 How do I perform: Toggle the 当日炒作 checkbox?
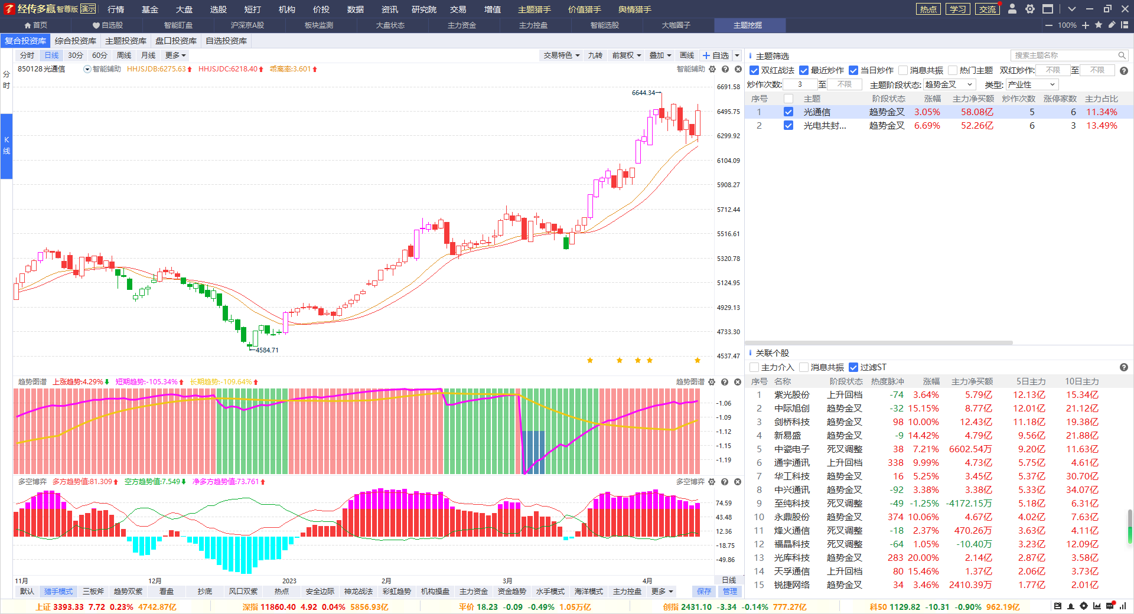coord(853,70)
